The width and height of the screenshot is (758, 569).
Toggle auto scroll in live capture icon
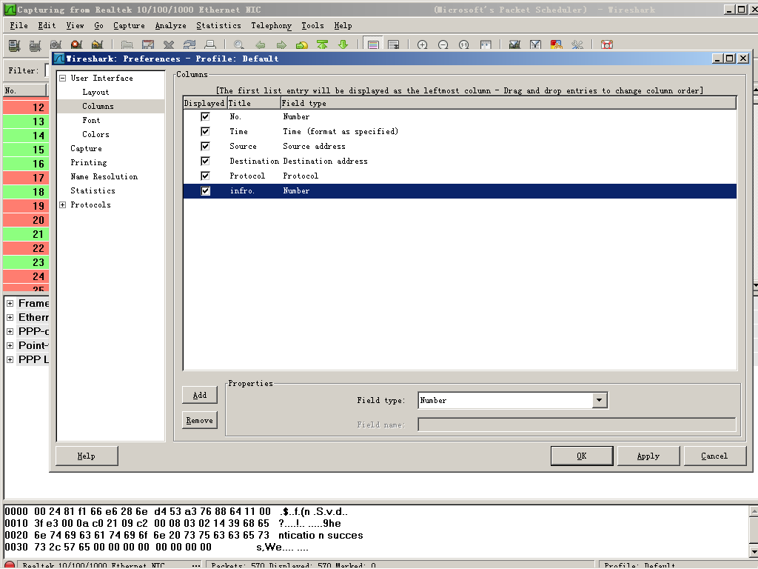pos(394,45)
